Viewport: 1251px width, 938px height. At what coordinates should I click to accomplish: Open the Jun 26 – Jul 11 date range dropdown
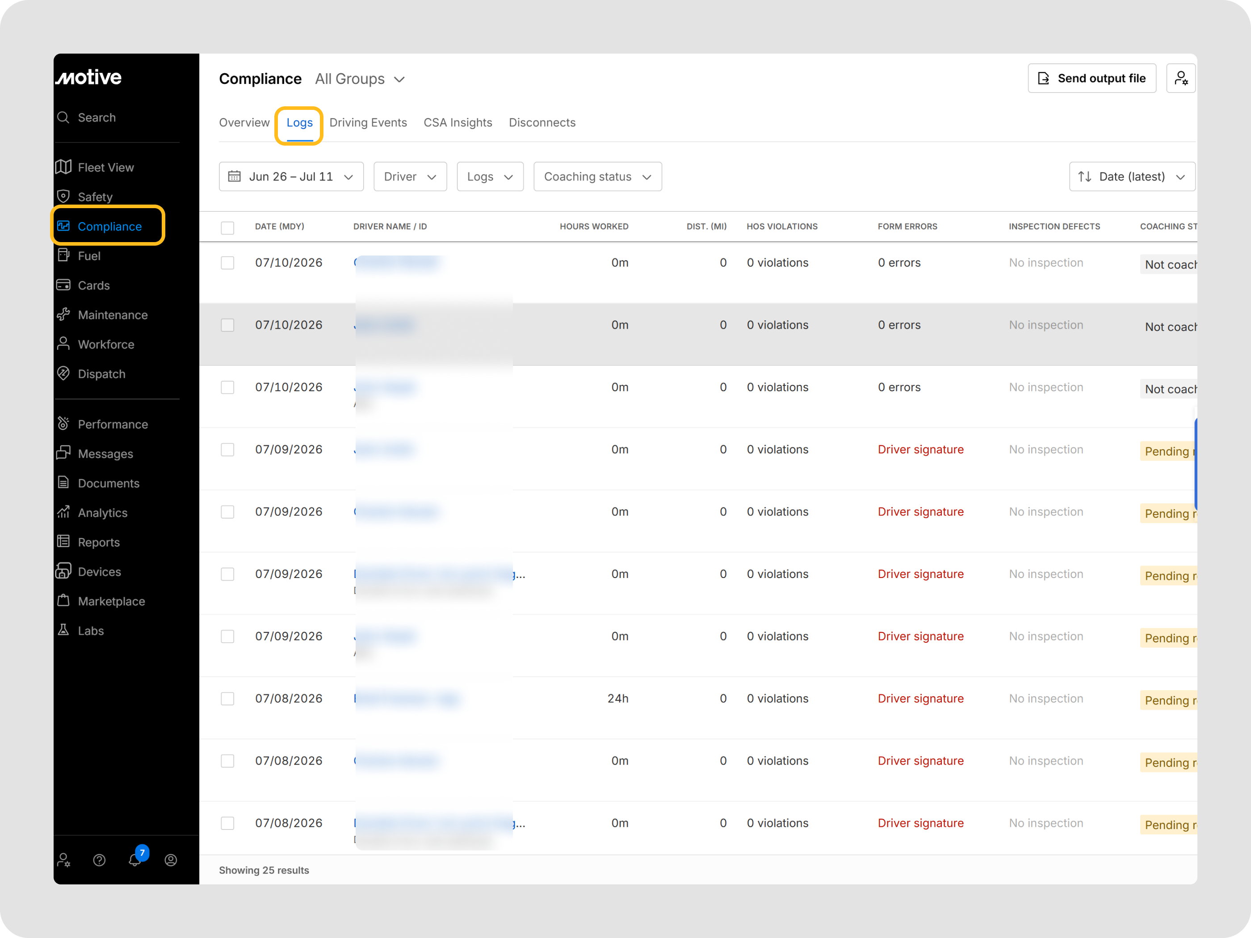click(291, 176)
